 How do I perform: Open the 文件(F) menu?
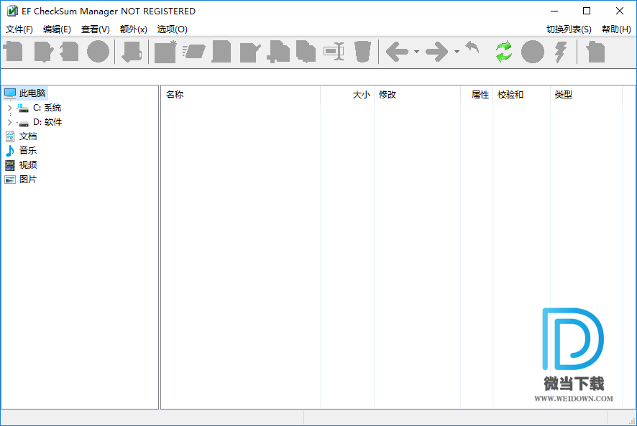point(19,29)
